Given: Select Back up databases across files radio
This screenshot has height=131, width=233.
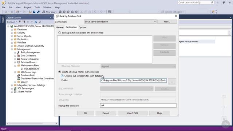Looking at the screenshot, I should (x=60, y=33).
